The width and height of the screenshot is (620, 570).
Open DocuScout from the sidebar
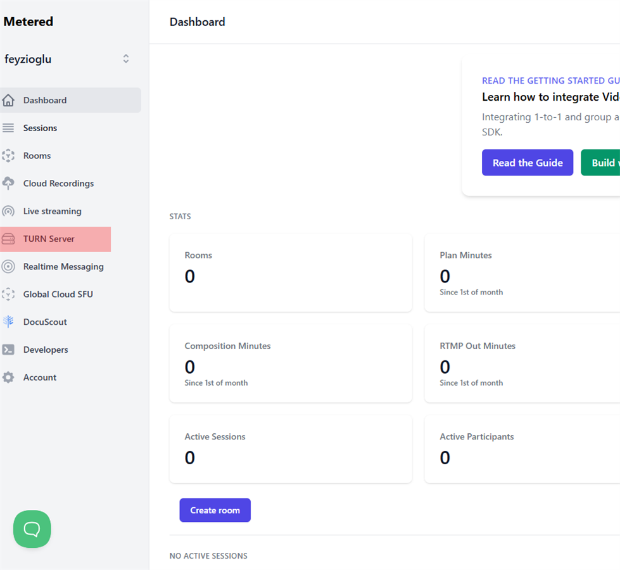point(45,322)
